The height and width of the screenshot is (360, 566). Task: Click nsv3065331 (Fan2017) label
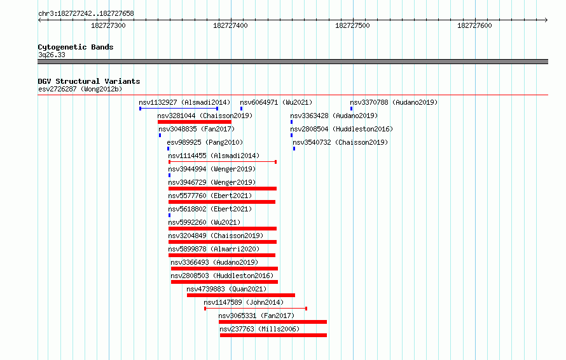tap(256, 316)
